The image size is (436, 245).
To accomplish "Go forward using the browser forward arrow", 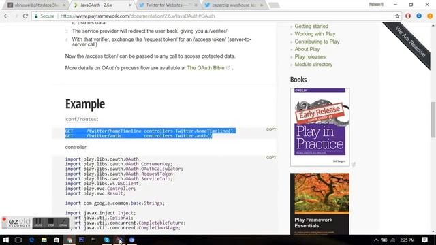I will (x=16, y=16).
